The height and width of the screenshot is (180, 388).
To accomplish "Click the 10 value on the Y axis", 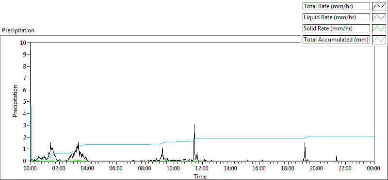I will point(23,42).
